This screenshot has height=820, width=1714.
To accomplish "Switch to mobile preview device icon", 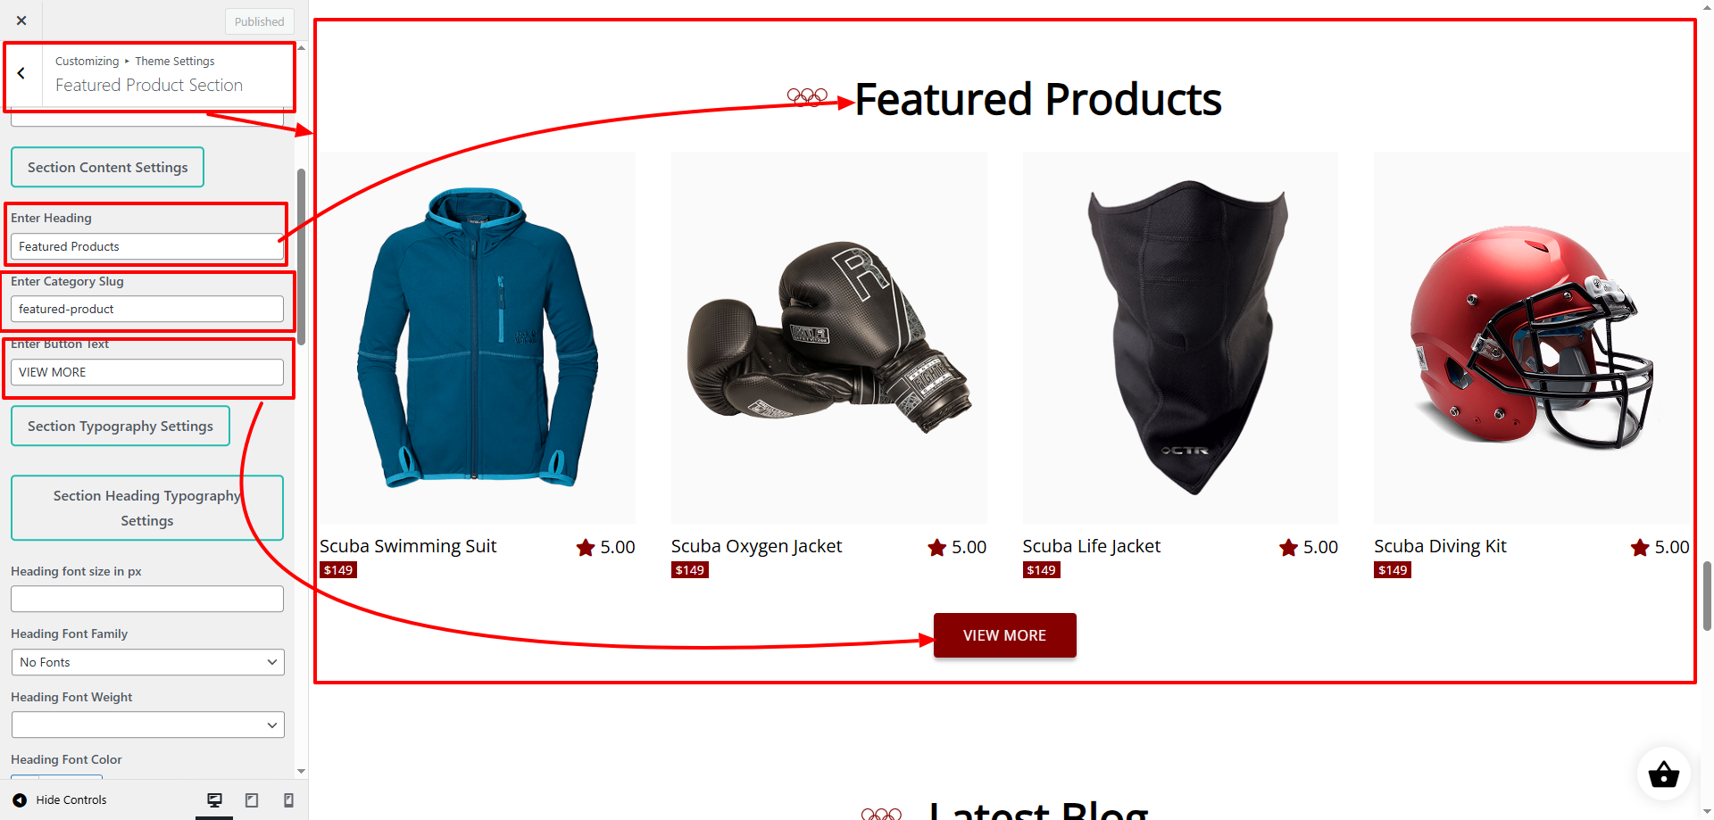I will point(288,800).
